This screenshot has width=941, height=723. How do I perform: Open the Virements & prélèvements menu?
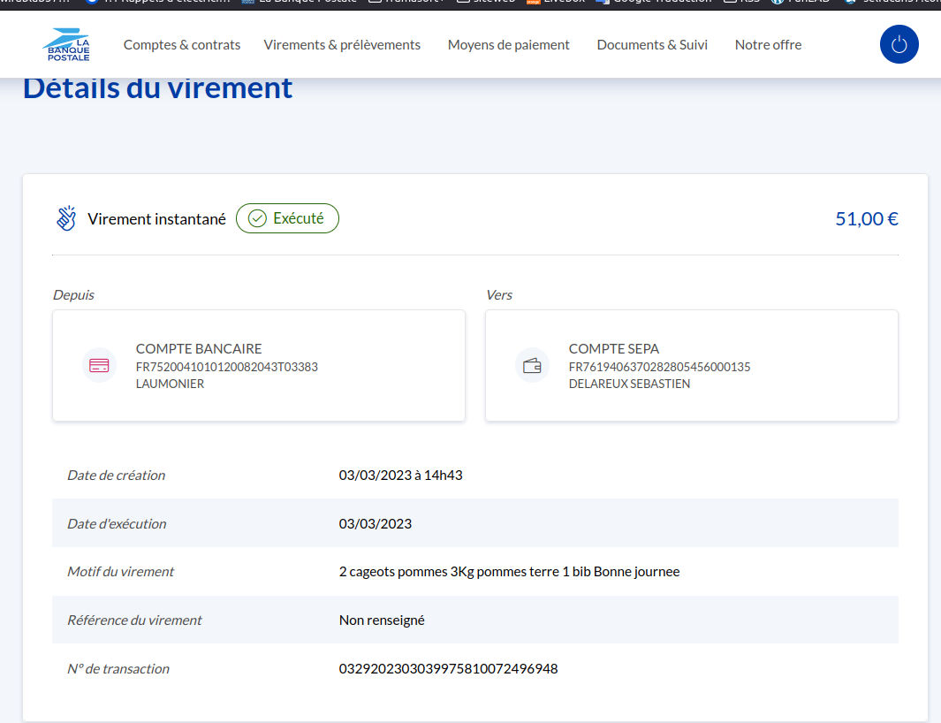[x=342, y=45]
